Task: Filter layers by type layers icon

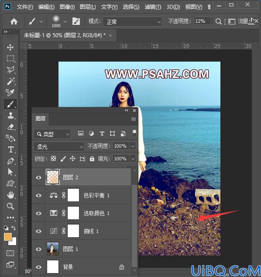Action: tap(102, 133)
